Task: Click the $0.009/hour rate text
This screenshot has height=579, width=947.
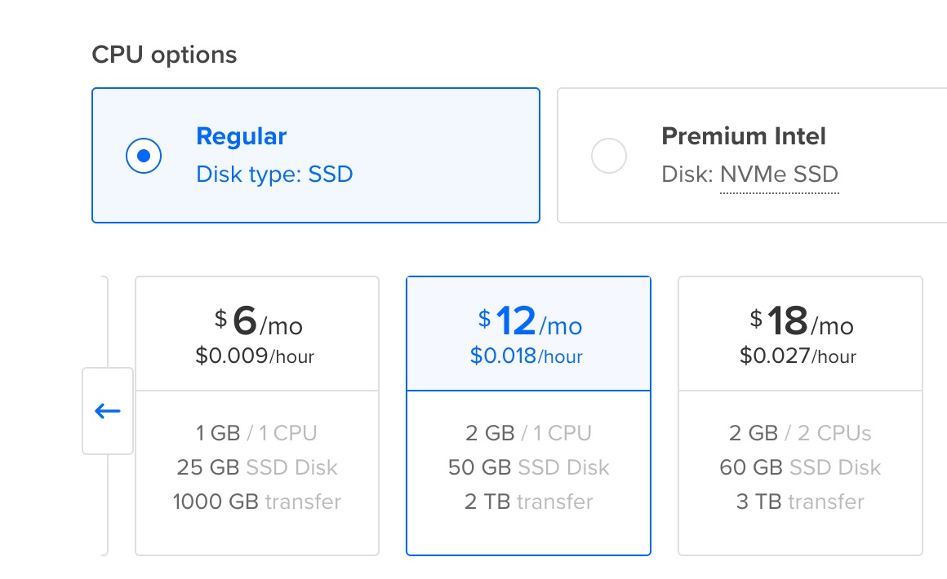Action: [255, 356]
